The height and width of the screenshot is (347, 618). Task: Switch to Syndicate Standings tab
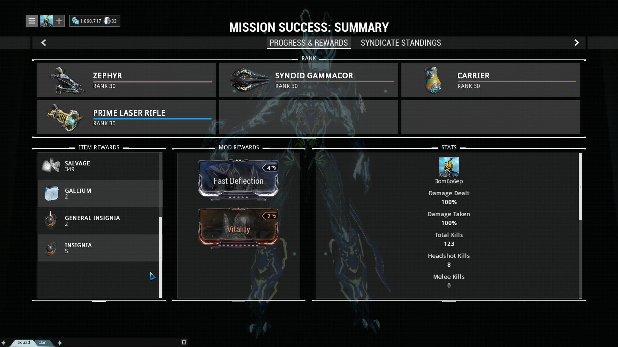point(401,42)
